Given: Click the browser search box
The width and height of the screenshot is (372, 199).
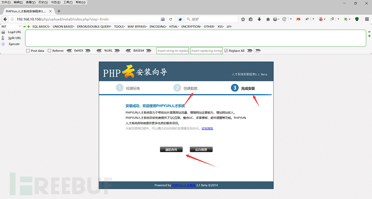Looking at the screenshot, I should coord(212,19).
